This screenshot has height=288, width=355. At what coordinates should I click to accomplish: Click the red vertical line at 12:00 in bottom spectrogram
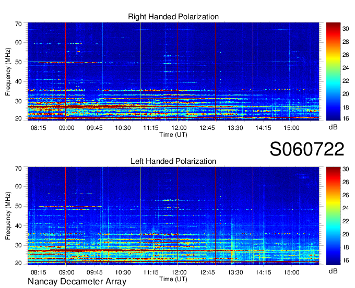[x=177, y=216]
